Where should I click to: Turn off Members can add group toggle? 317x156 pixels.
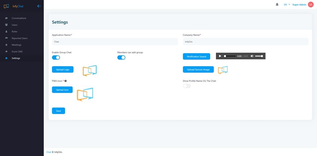coord(121,57)
